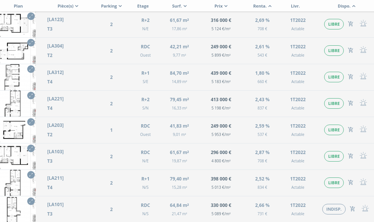Click the alert siren icon for LA211
The height and width of the screenshot is (222, 374).
(x=363, y=183)
